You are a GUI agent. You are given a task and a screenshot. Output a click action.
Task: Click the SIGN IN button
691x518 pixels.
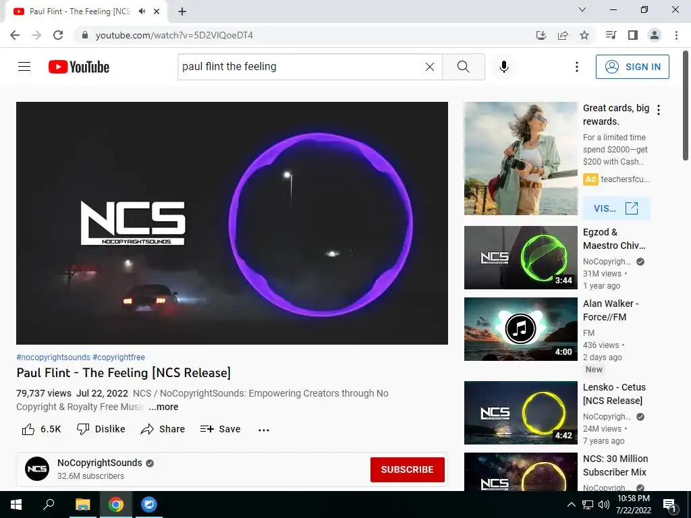632,67
